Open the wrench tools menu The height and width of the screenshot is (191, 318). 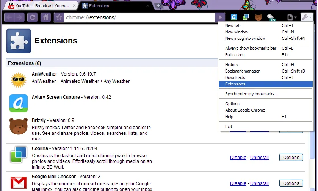307,17
